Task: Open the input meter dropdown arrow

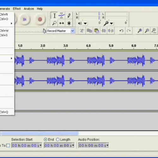Action: pos(112,23)
